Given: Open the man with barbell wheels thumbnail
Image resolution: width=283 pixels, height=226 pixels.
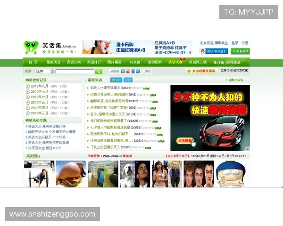Looking at the screenshot, I should pos(39,174).
